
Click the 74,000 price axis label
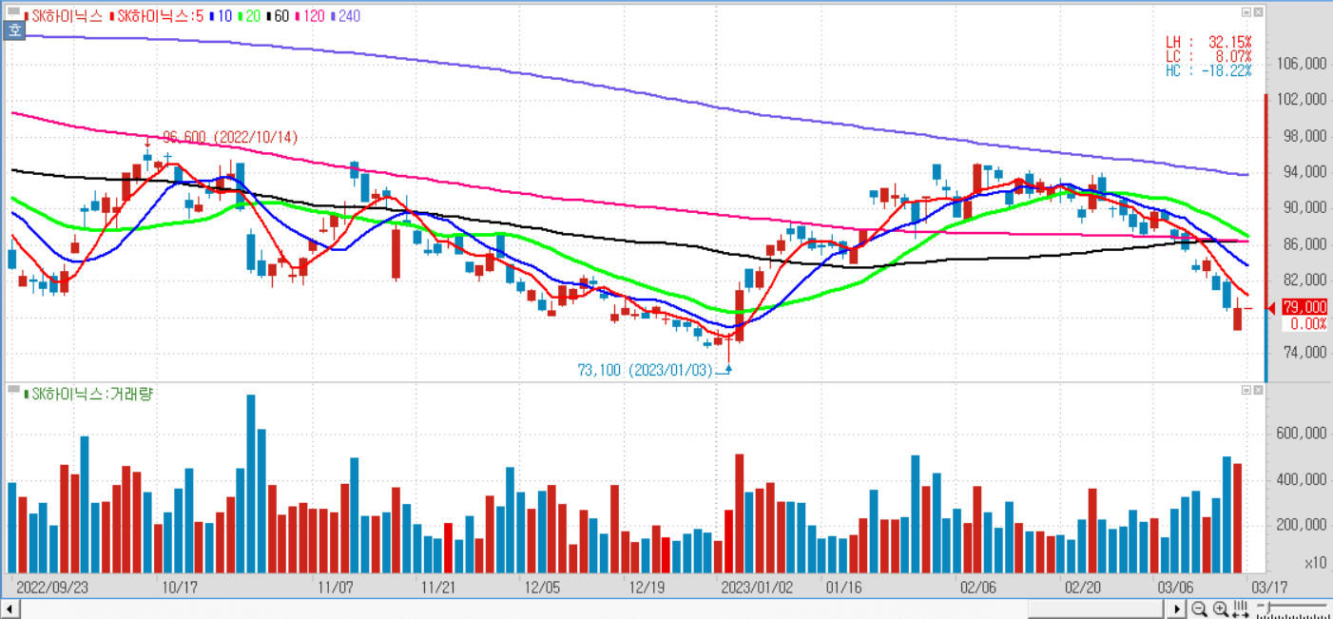click(1306, 353)
